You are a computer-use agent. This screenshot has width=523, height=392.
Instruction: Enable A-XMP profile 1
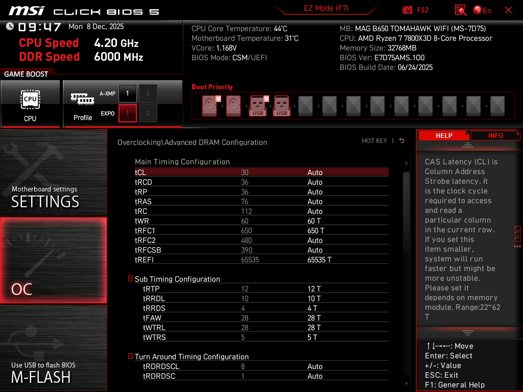coord(127,93)
